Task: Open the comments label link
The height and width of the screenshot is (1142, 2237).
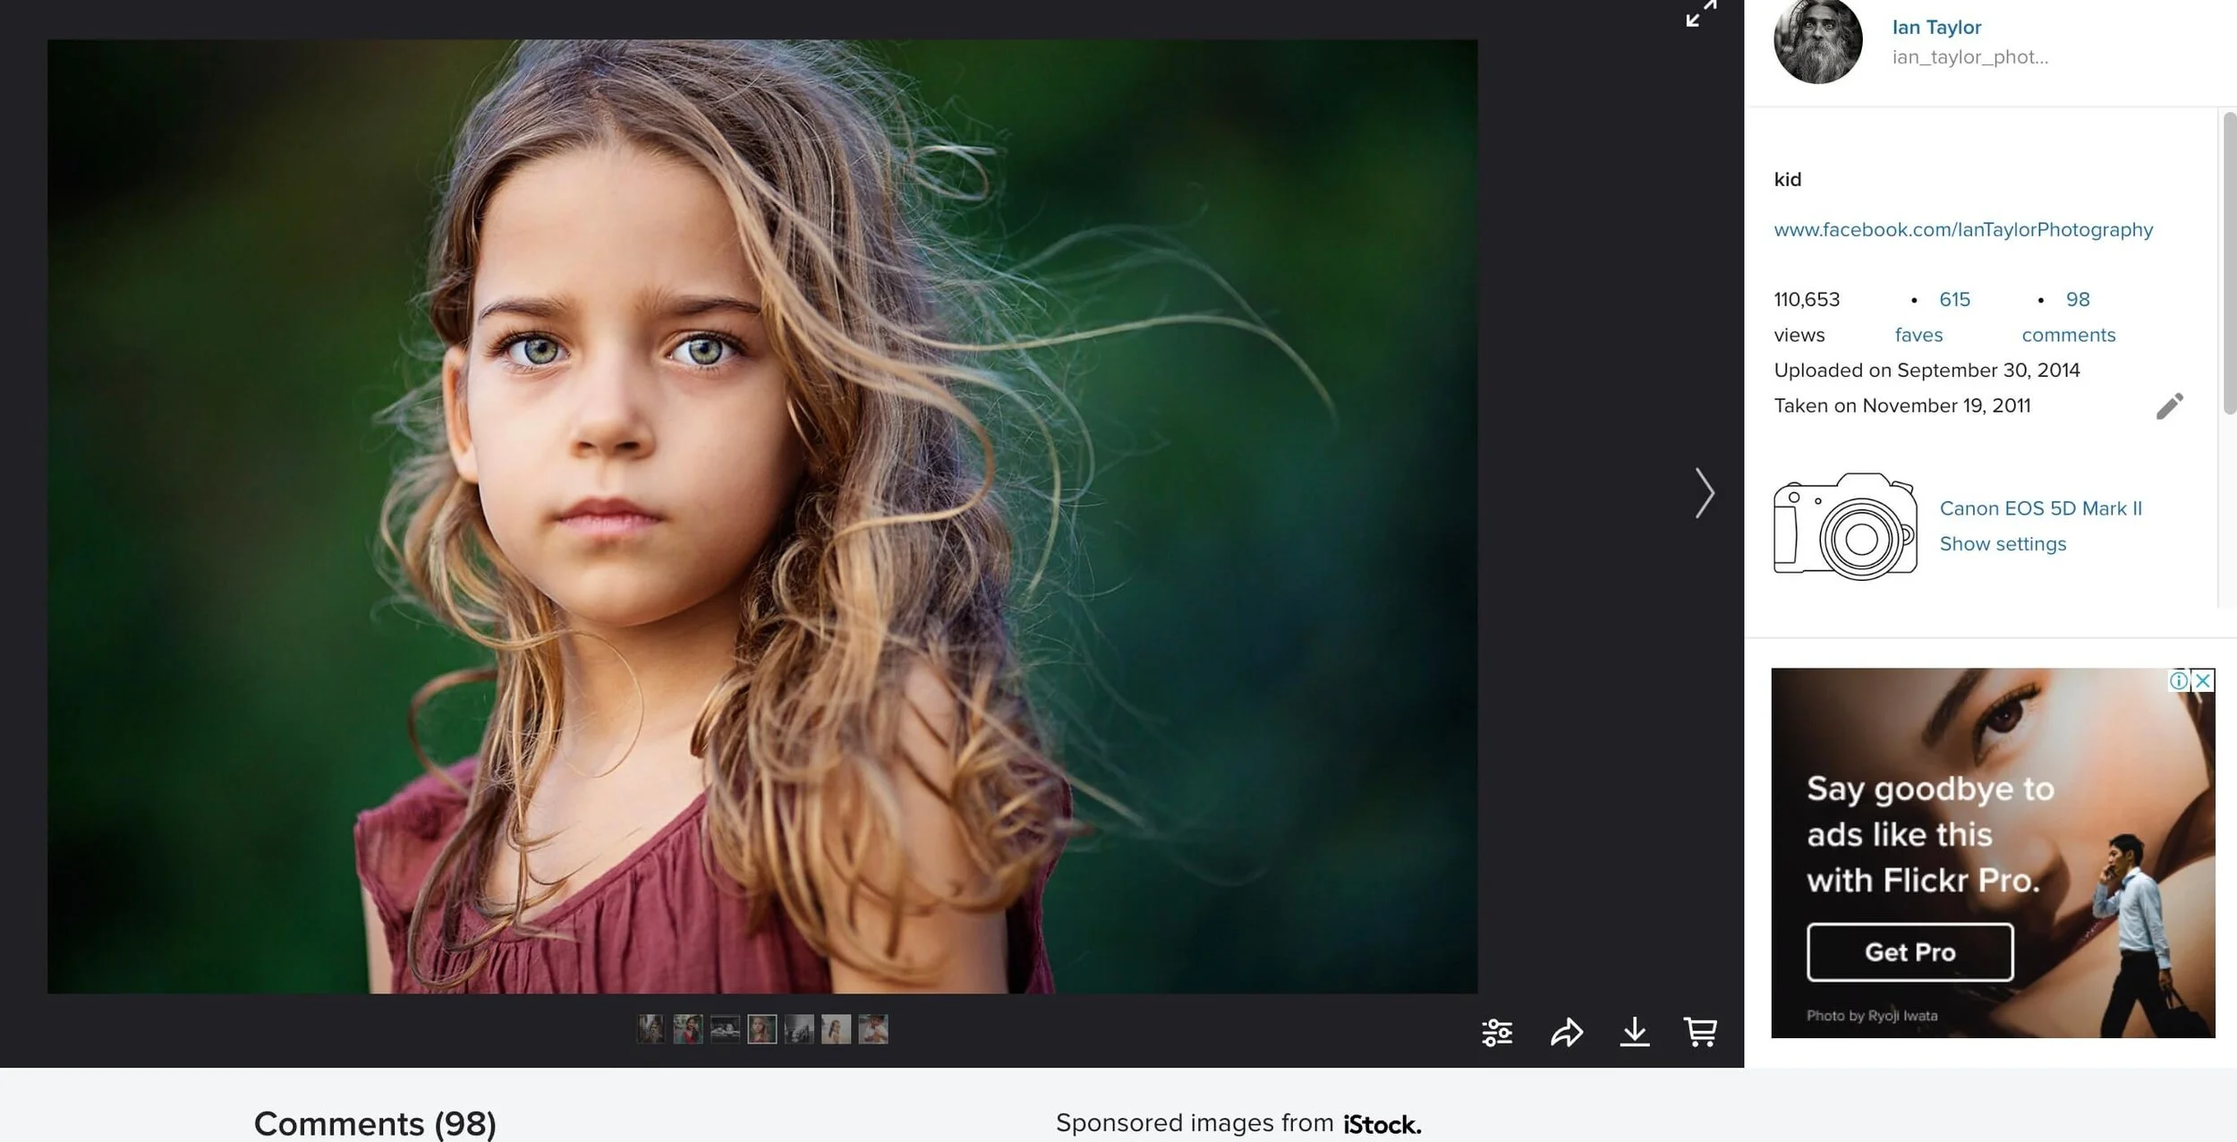Action: coord(2069,336)
